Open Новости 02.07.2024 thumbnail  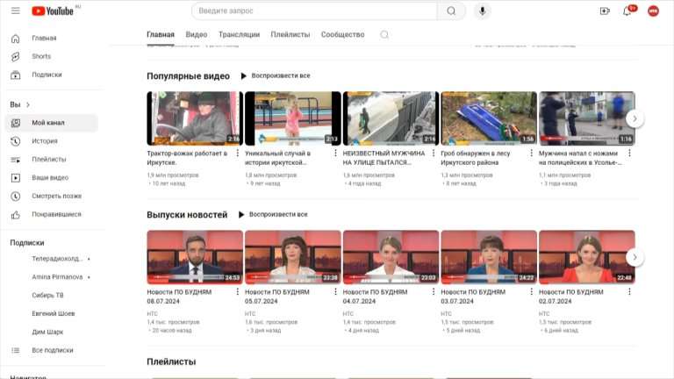click(x=587, y=257)
